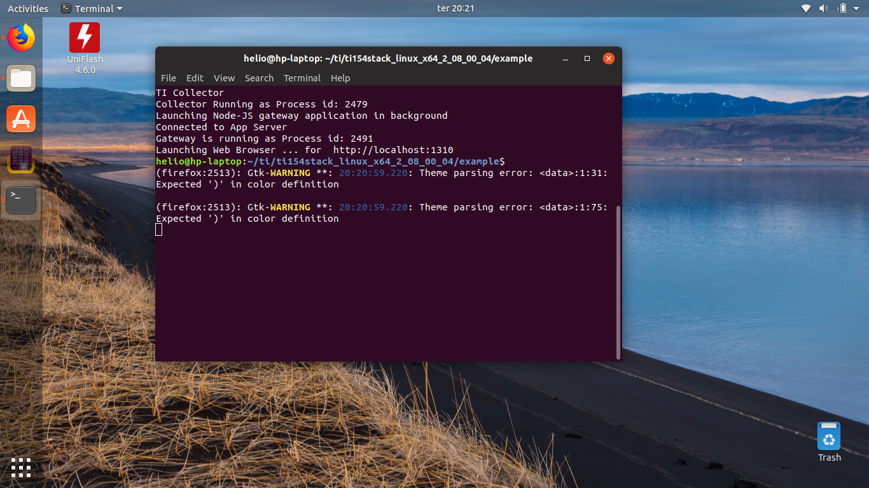869x488 pixels.
Task: Click the terminal vertical scrollbar
Action: pyautogui.click(x=618, y=283)
